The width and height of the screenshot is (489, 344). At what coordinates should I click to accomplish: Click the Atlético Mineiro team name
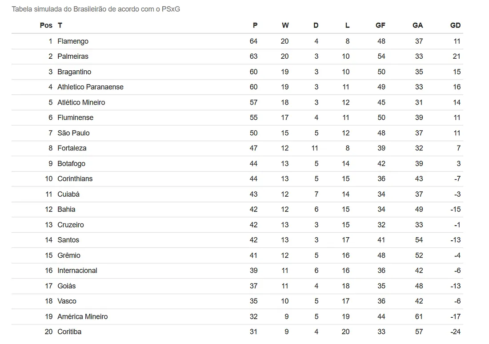pyautogui.click(x=81, y=102)
